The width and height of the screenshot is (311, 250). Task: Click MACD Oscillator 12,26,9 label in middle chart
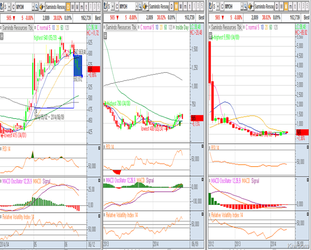tap(121, 180)
